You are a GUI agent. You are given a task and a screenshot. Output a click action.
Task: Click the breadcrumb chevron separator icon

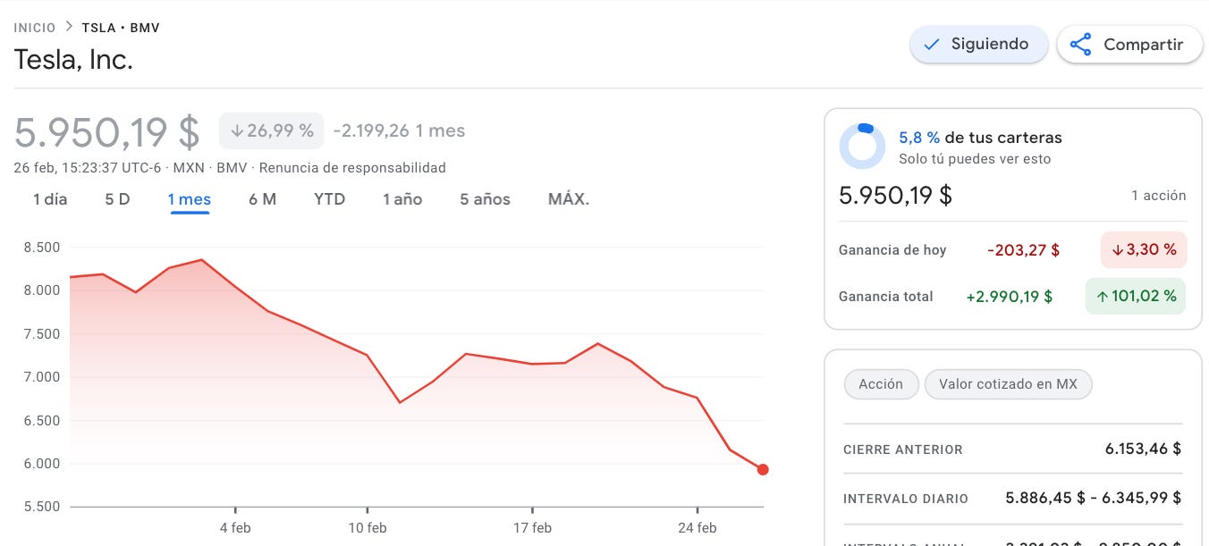pos(69,28)
